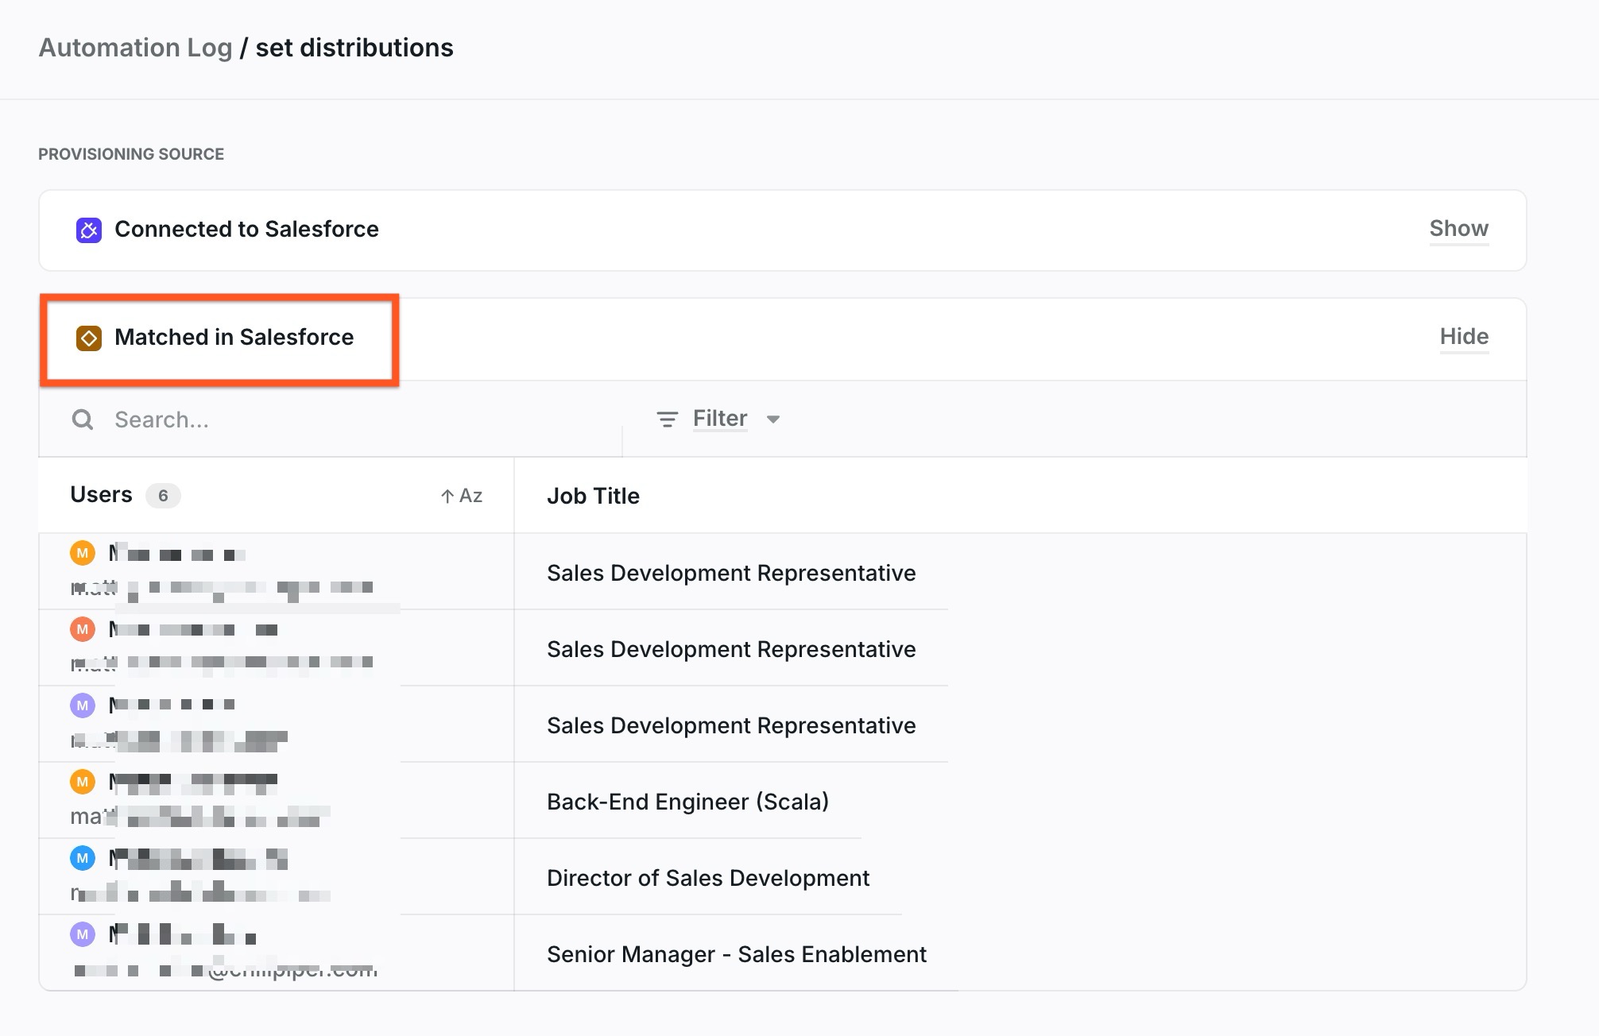Image resolution: width=1599 pixels, height=1036 pixels.
Task: Click the Filter label
Action: [719, 419]
